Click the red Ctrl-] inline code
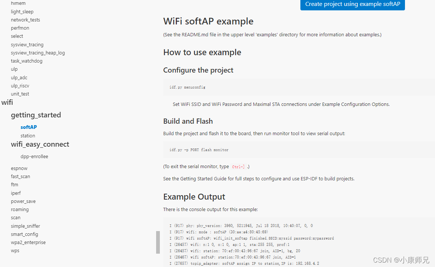The width and height of the screenshot is (435, 267). 238,167
